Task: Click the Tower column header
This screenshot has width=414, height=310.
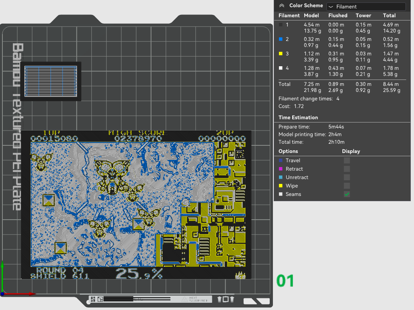Action: coord(363,16)
